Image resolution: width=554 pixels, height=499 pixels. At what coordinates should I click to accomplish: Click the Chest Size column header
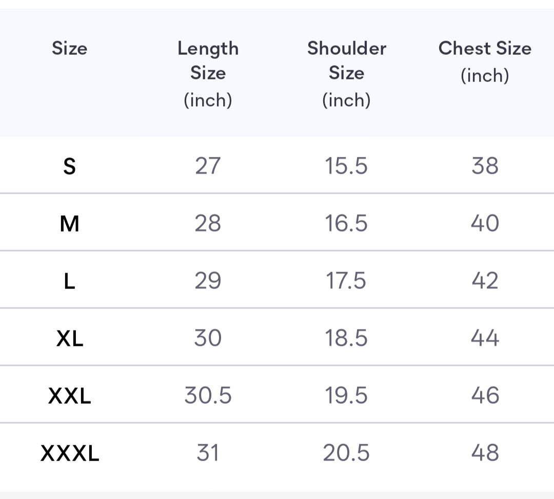coord(485,61)
